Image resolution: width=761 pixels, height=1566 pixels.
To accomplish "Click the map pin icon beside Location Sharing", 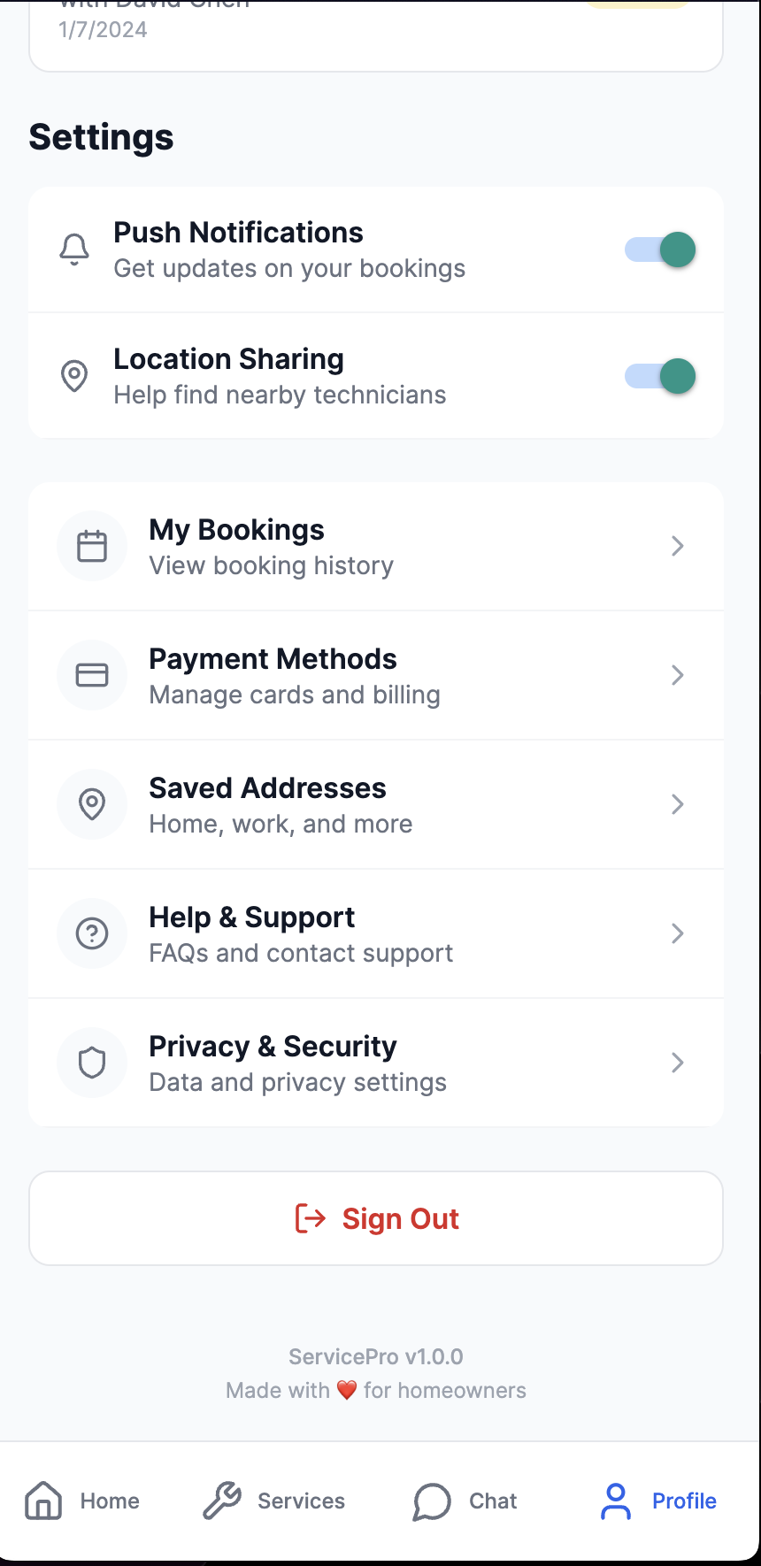I will 74,376.
